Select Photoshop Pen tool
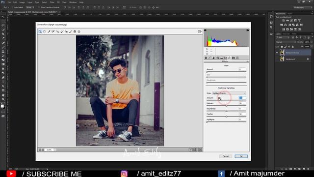Viewport: 314px width, 177px height. point(3,78)
